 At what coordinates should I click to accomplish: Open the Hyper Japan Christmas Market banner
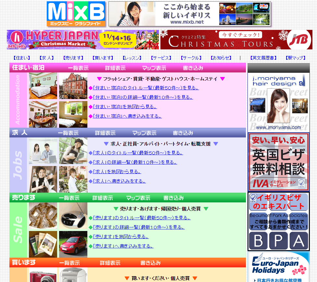click(83, 40)
